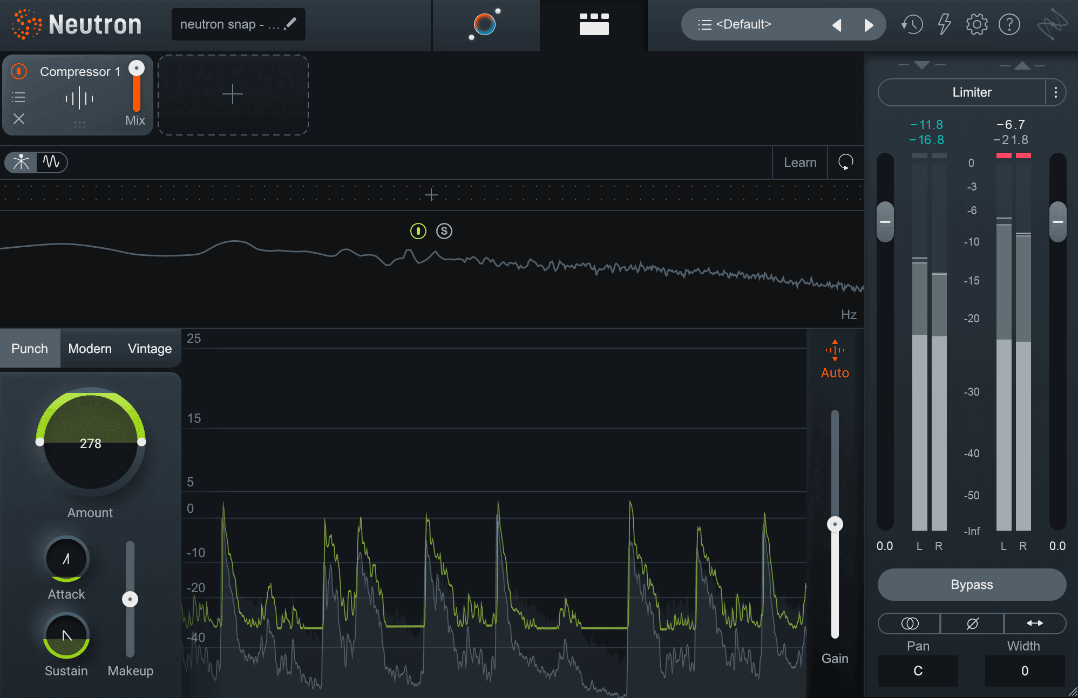Click output gain value 0.0
The image size is (1078, 698).
point(1057,546)
